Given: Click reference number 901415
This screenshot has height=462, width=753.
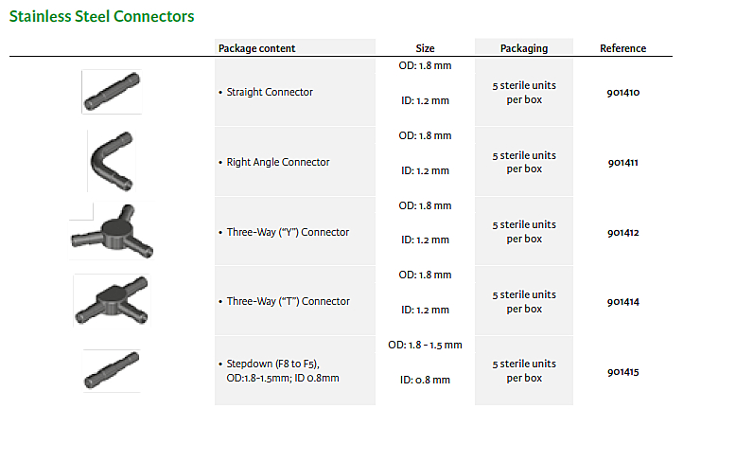Looking at the screenshot, I should (623, 372).
